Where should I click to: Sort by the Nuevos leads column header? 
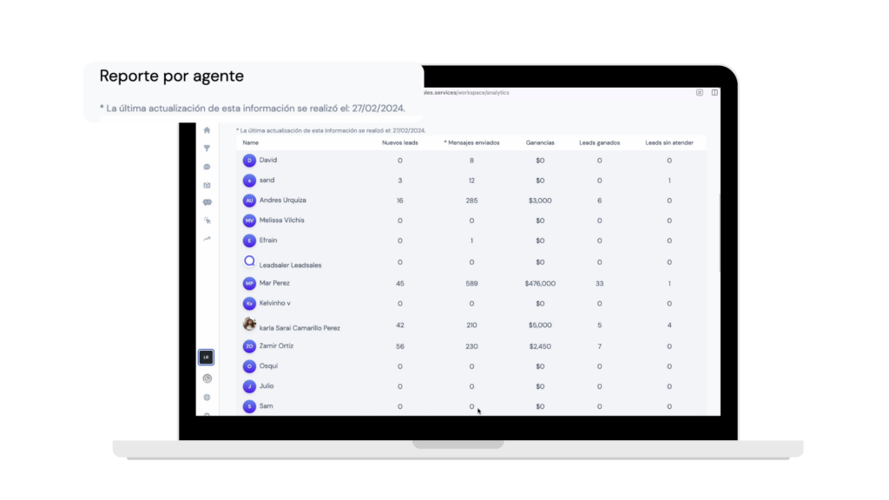click(x=399, y=143)
